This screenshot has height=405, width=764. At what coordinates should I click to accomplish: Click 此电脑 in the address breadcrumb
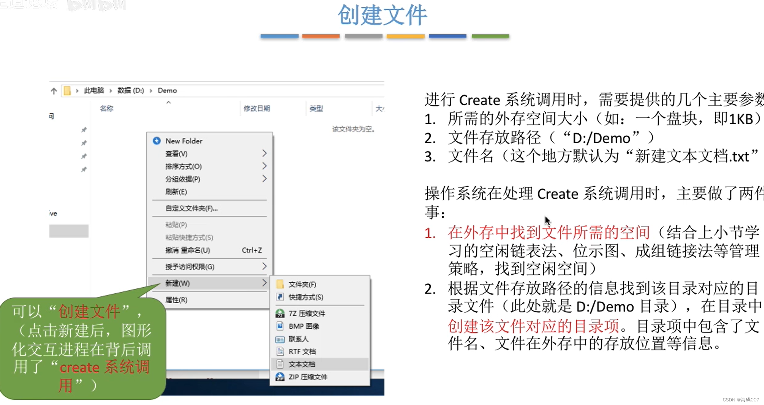(x=94, y=91)
